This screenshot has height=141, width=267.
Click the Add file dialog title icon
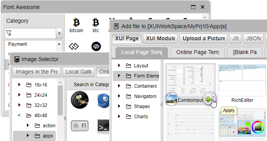coord(117,26)
